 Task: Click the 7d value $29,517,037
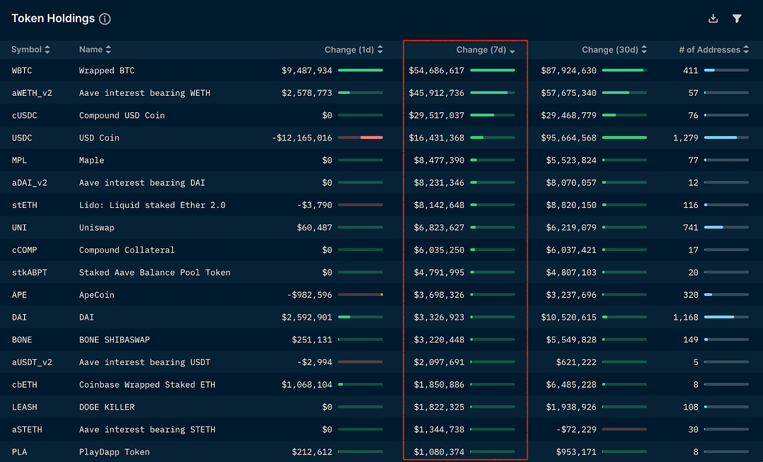[437, 115]
